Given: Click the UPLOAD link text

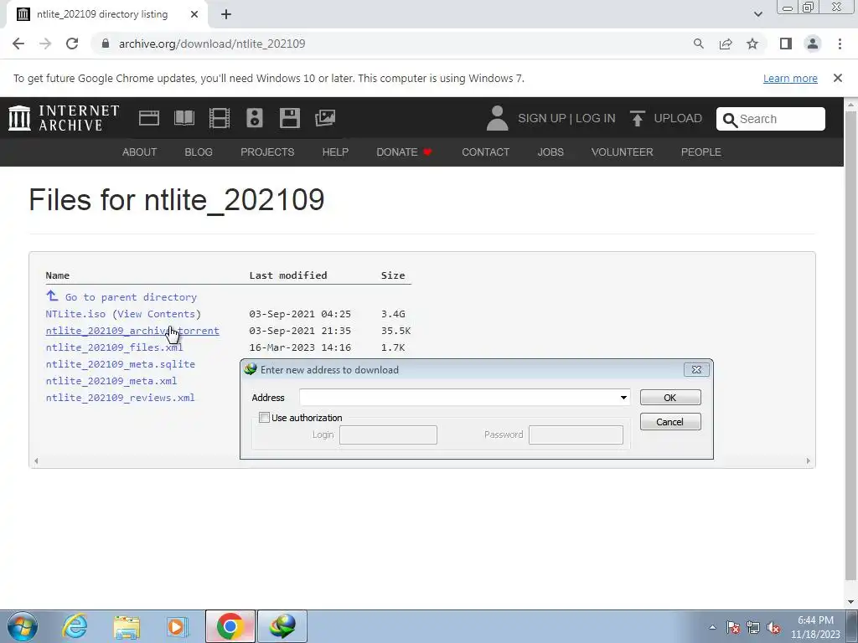Looking at the screenshot, I should coord(678,118).
